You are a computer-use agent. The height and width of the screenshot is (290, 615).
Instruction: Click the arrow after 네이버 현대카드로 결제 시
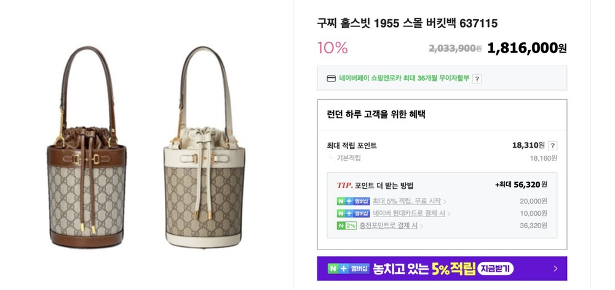click(449, 214)
